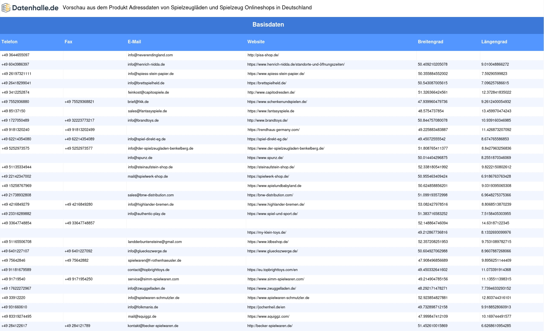Click the Website column header
Image resolution: width=544 pixels, height=331 pixels.
point(256,42)
